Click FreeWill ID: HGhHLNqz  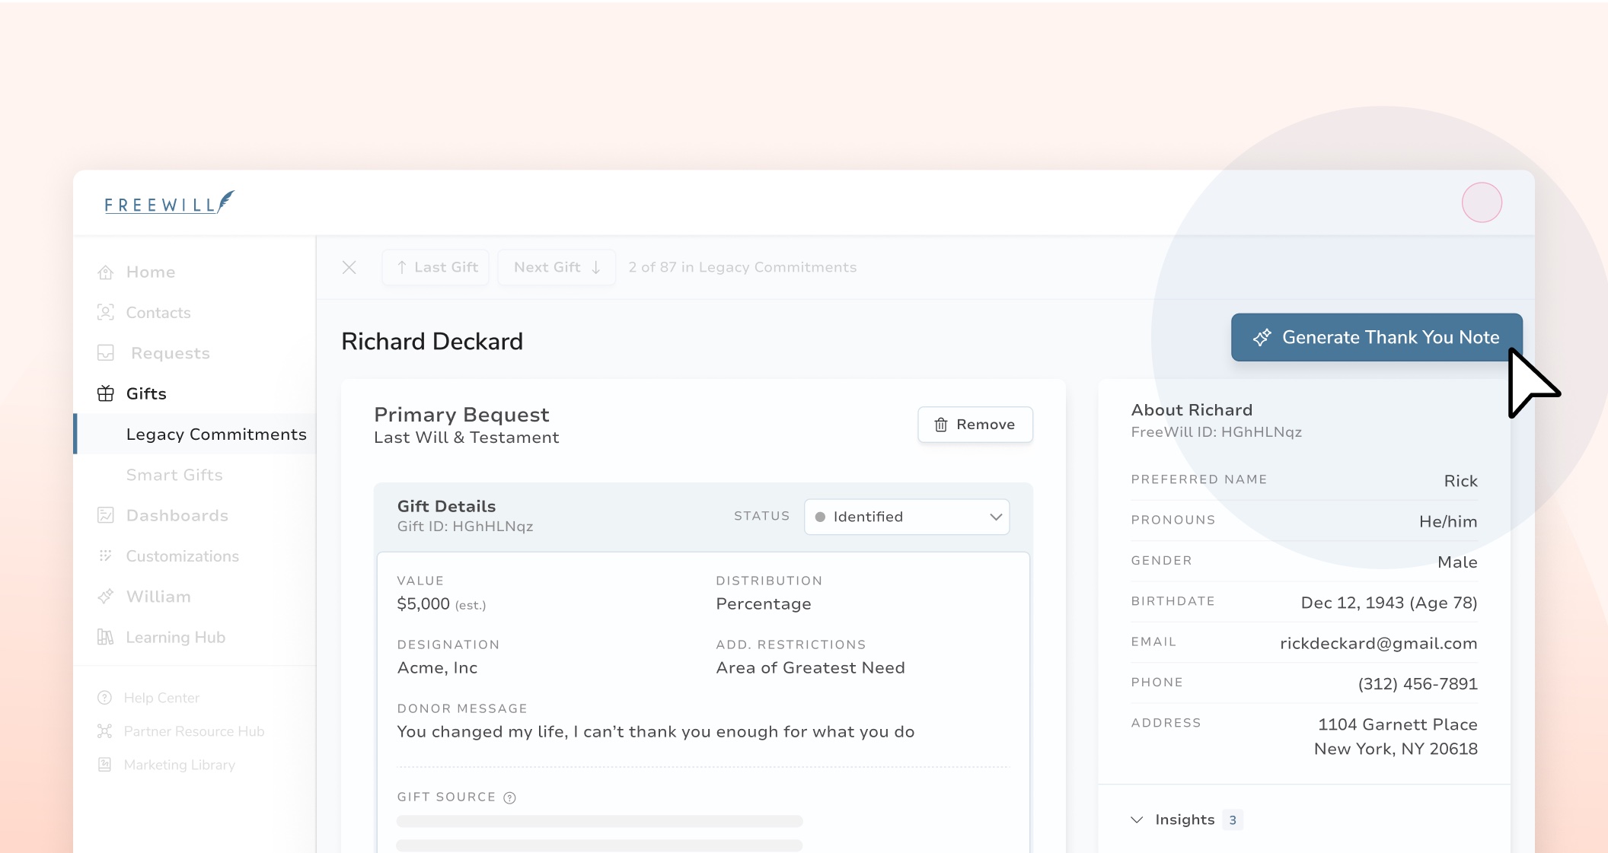click(x=1216, y=432)
